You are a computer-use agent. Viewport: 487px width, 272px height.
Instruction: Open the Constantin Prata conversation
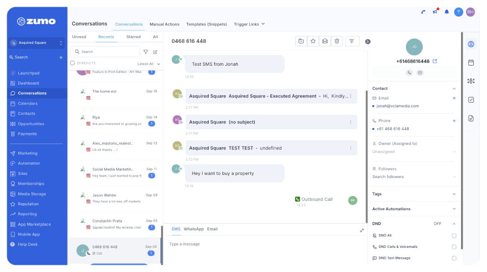(115, 224)
